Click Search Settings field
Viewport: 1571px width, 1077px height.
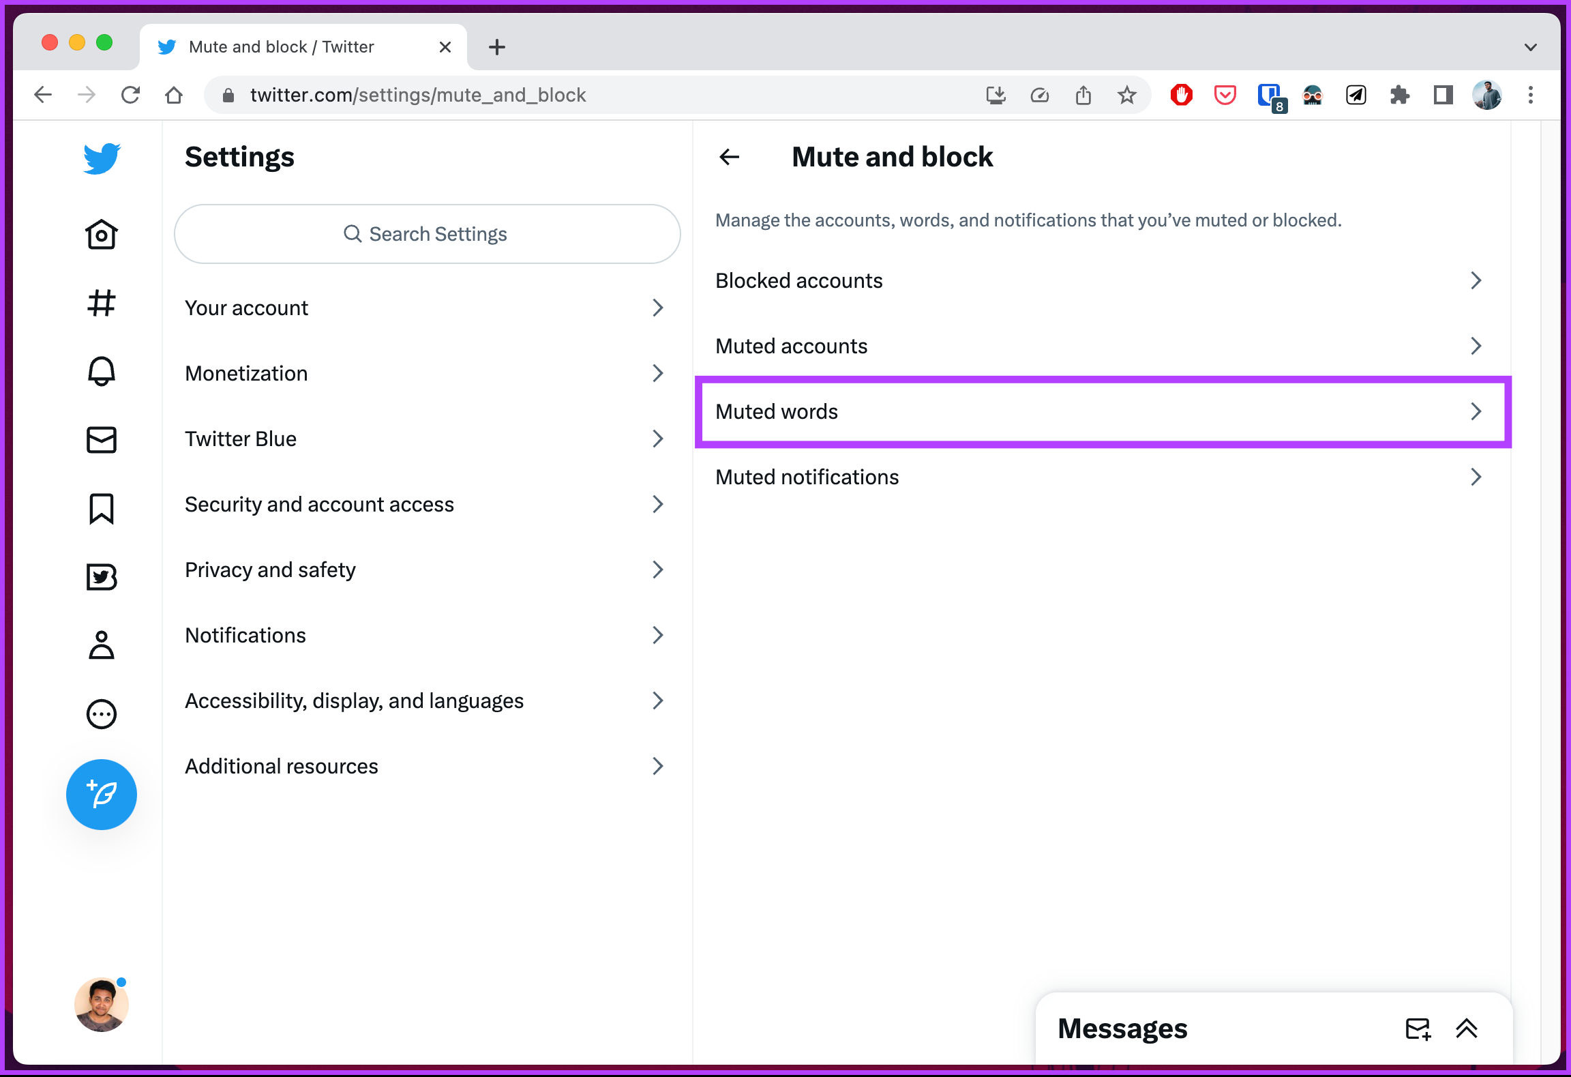[428, 234]
